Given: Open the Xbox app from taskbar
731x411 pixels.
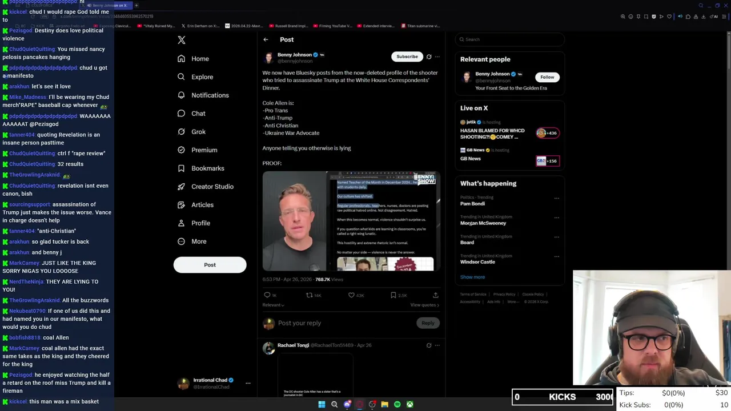Looking at the screenshot, I should 409,404.
